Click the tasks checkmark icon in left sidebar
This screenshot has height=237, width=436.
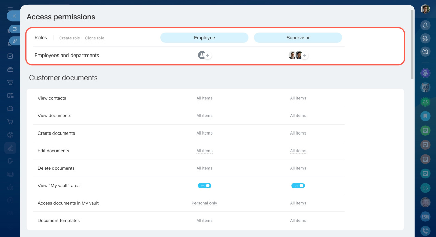click(10, 56)
